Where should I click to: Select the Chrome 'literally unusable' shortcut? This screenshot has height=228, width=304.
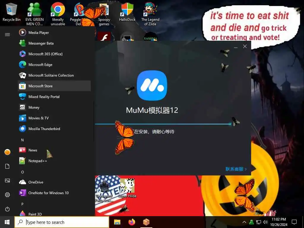coord(58,14)
